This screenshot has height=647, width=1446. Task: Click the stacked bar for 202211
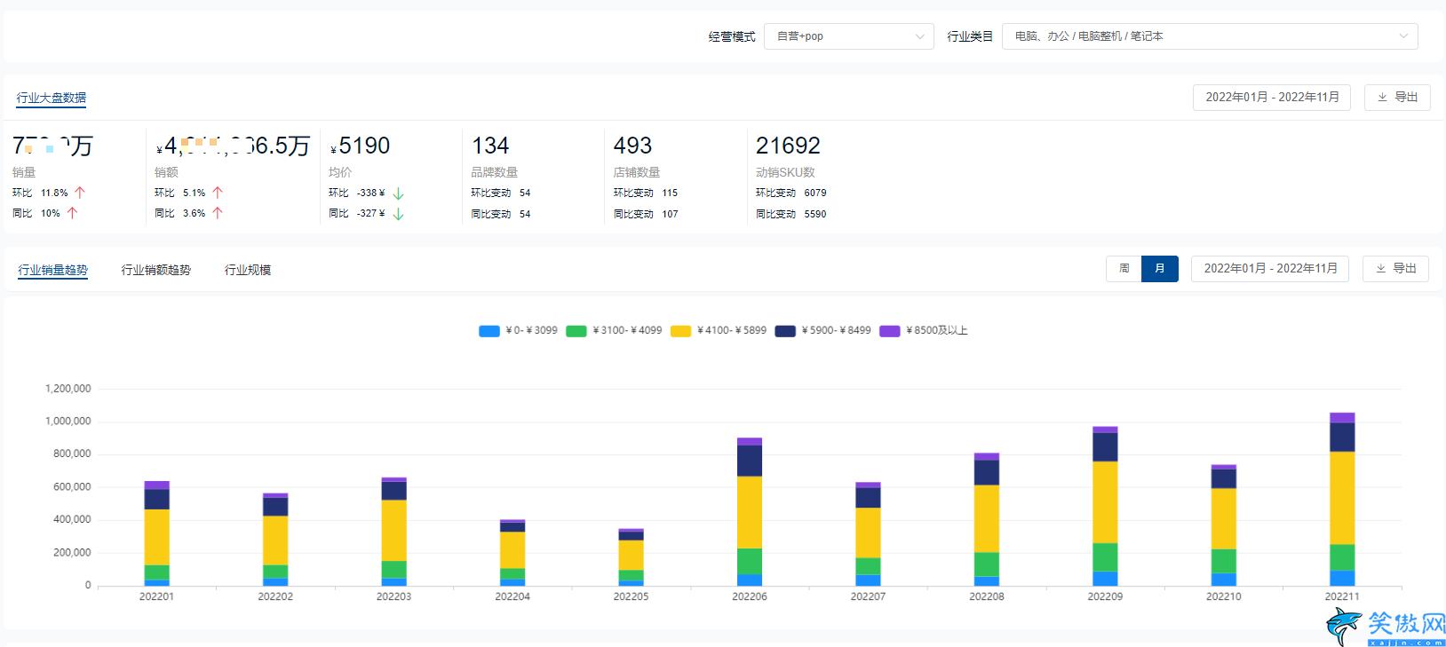coord(1342,500)
